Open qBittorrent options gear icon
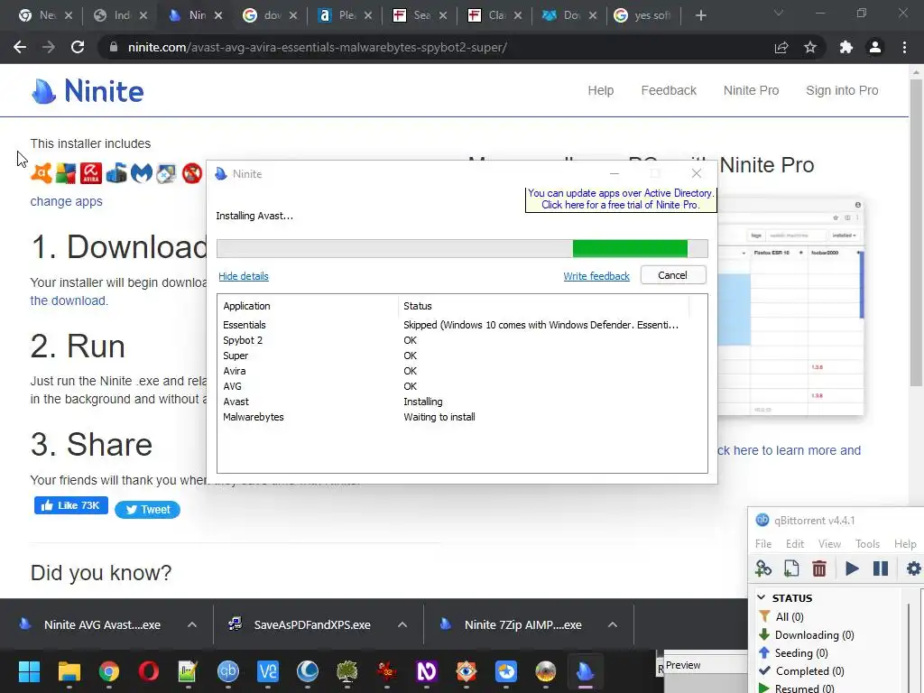 coord(913,568)
